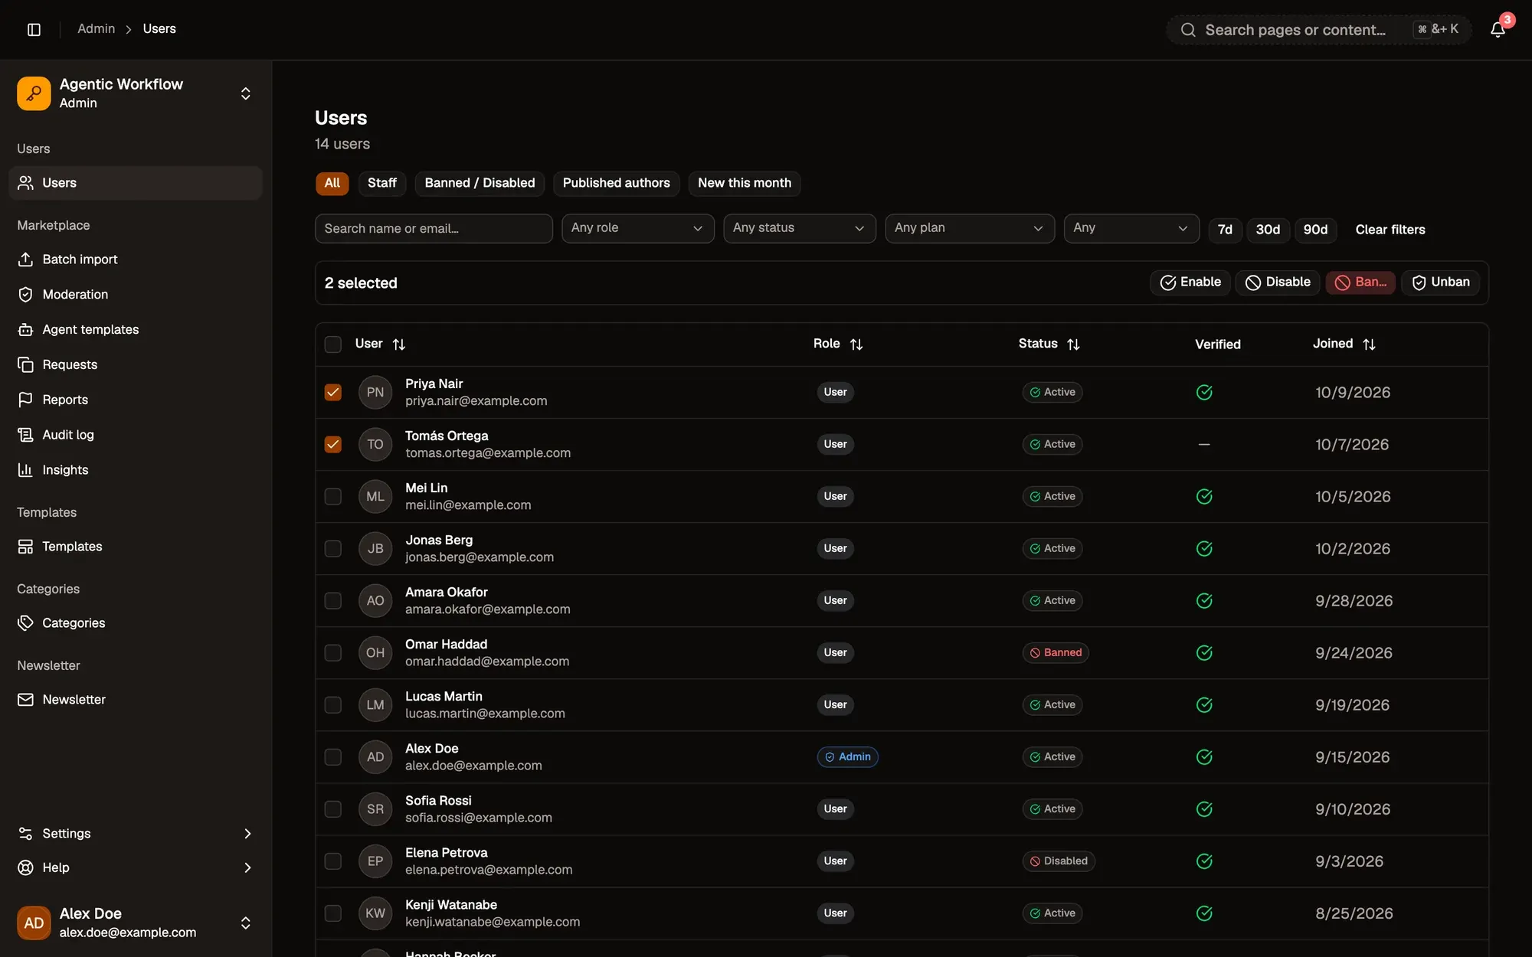Open Batch import in sidebar
Screen dimensions: 1532x957
click(136, 260)
